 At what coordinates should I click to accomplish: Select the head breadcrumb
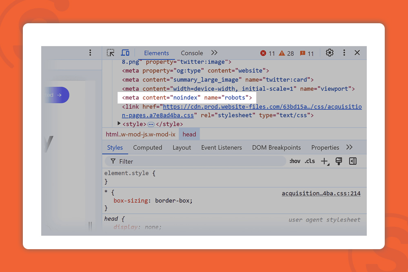coord(189,134)
